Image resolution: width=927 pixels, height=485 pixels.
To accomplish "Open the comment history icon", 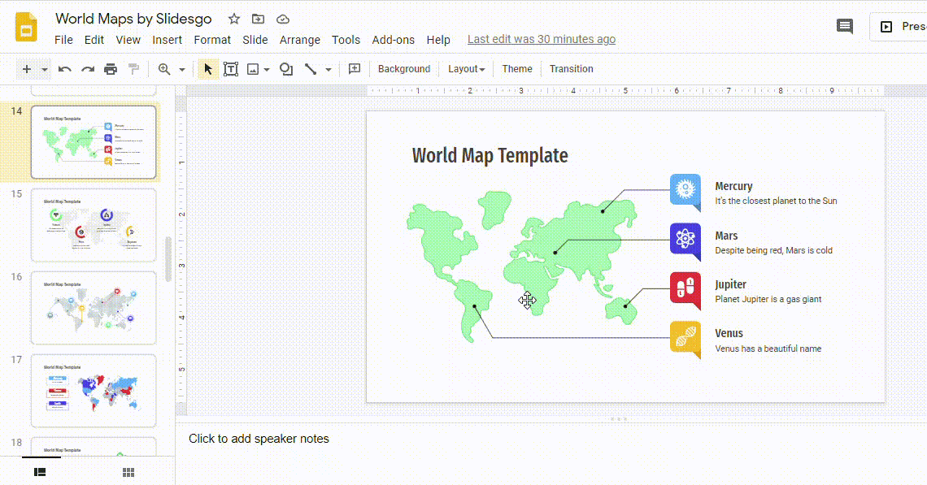I will [x=845, y=26].
